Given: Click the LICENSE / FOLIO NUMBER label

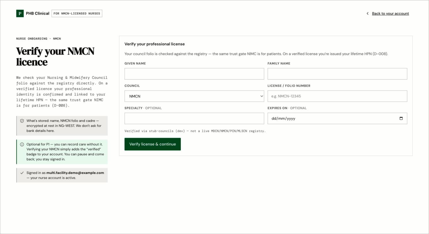Looking at the screenshot, I should click(x=289, y=86).
